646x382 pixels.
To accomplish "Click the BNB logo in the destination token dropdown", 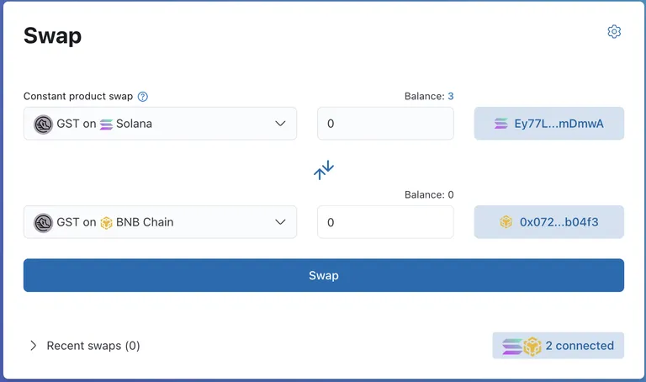I will coord(106,223).
